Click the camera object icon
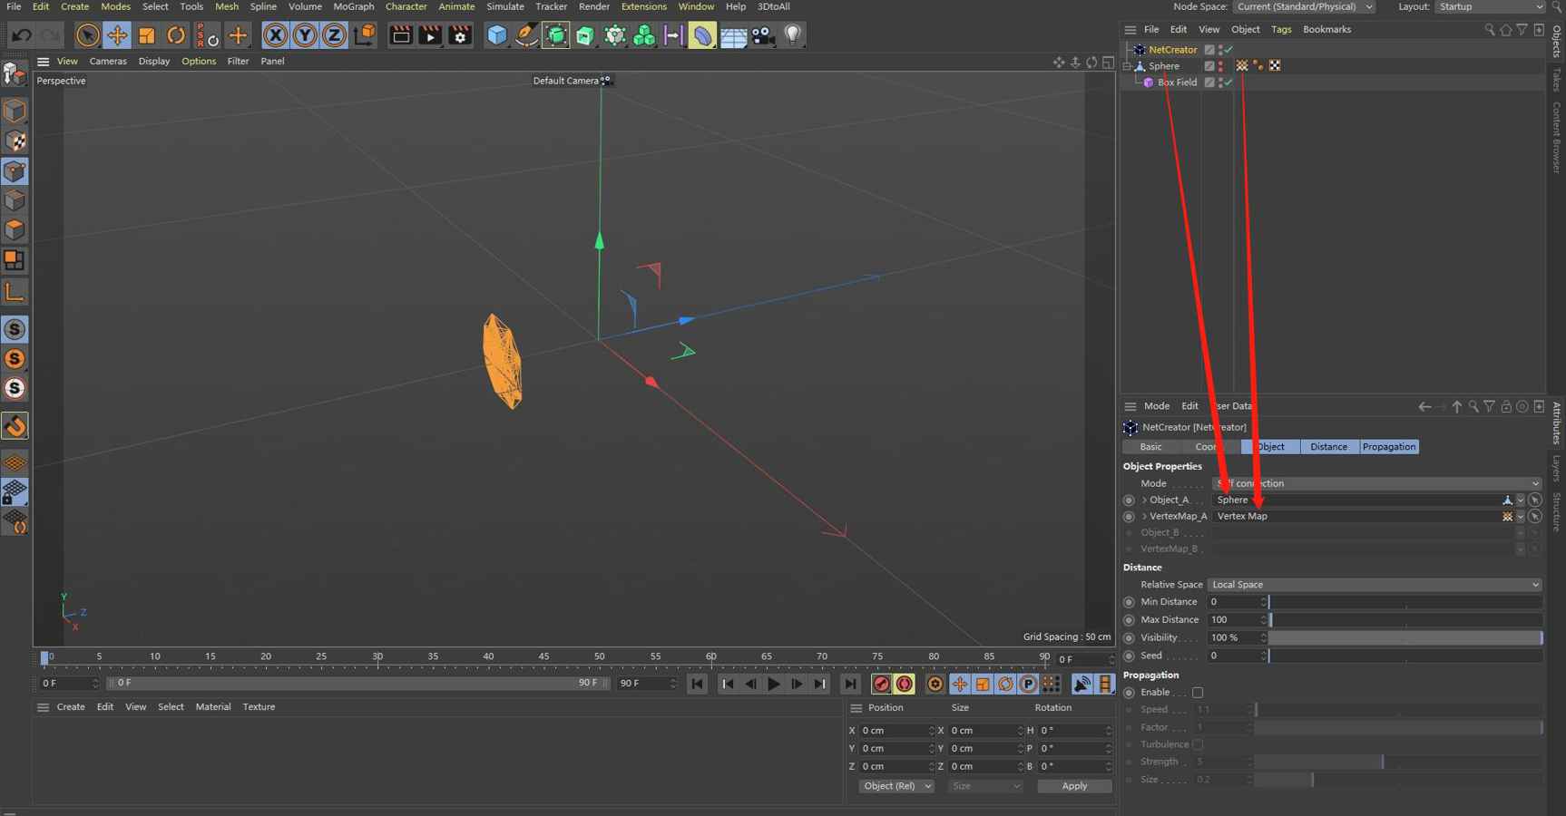Image resolution: width=1566 pixels, height=816 pixels. tap(763, 35)
